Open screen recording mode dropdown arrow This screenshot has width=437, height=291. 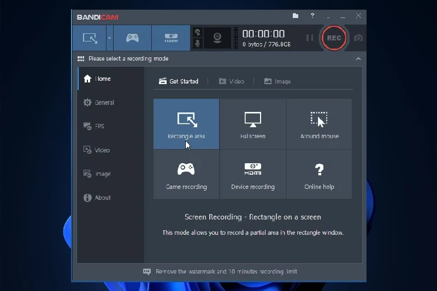110,38
